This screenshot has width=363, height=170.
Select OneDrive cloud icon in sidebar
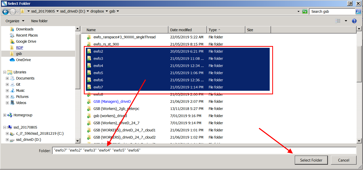[x=12, y=60]
